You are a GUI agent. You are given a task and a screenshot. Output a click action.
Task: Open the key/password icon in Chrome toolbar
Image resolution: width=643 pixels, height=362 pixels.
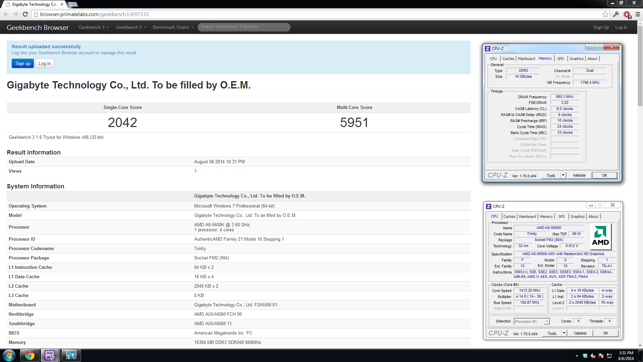pyautogui.click(x=616, y=14)
